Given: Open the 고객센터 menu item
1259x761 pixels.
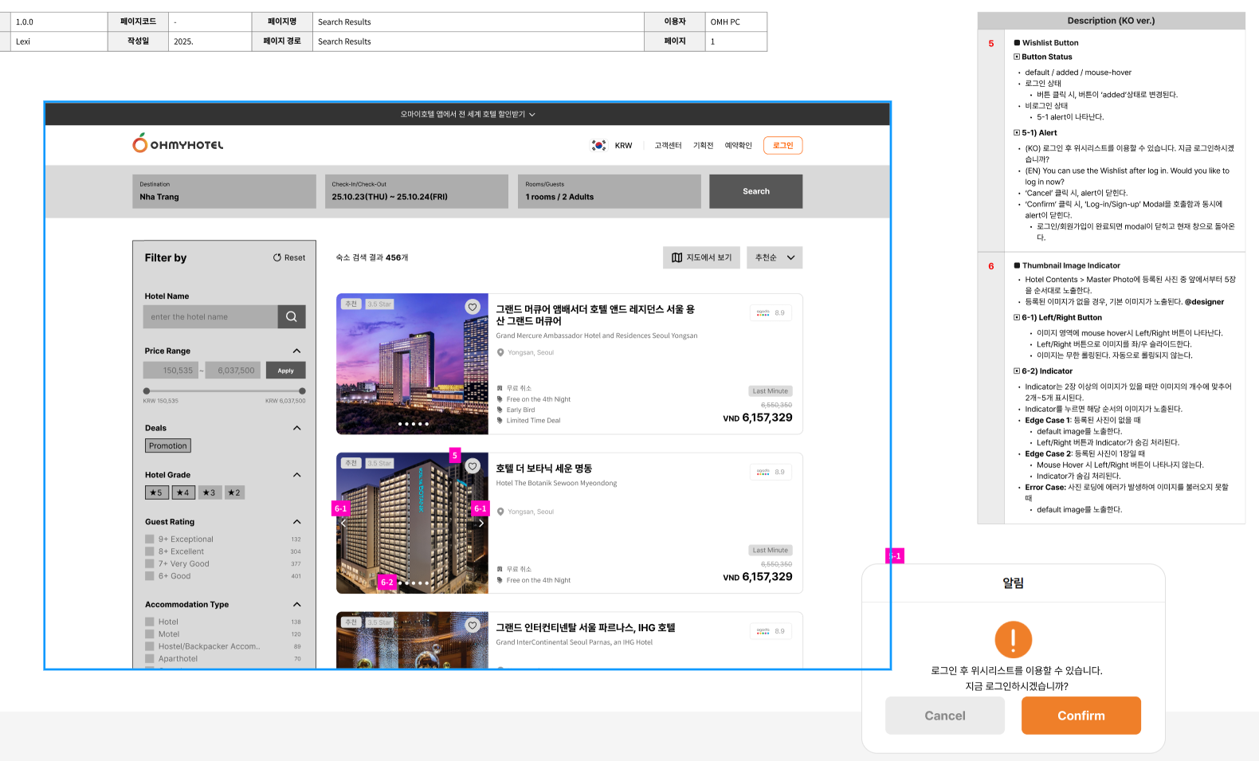Looking at the screenshot, I should point(668,146).
